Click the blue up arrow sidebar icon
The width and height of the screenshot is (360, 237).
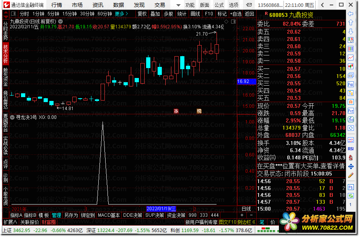click(350, 23)
